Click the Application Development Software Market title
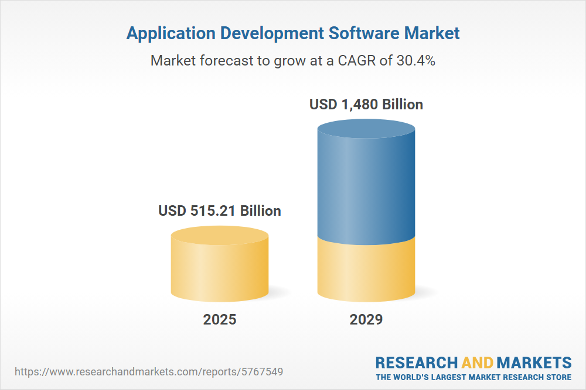Viewport: 586px width, 390px height. [x=293, y=34]
